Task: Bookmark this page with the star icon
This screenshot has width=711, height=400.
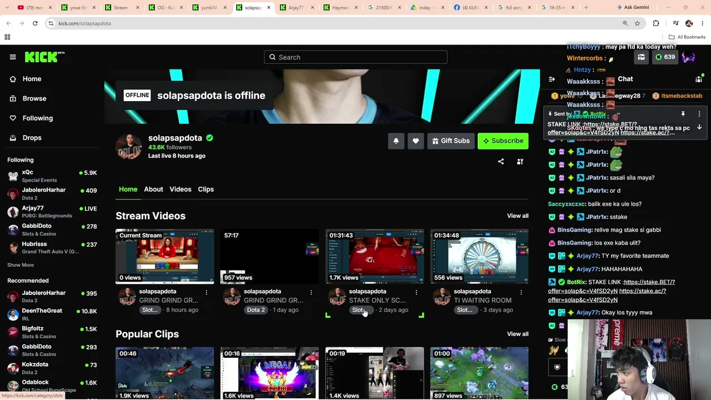Action: 637,23
